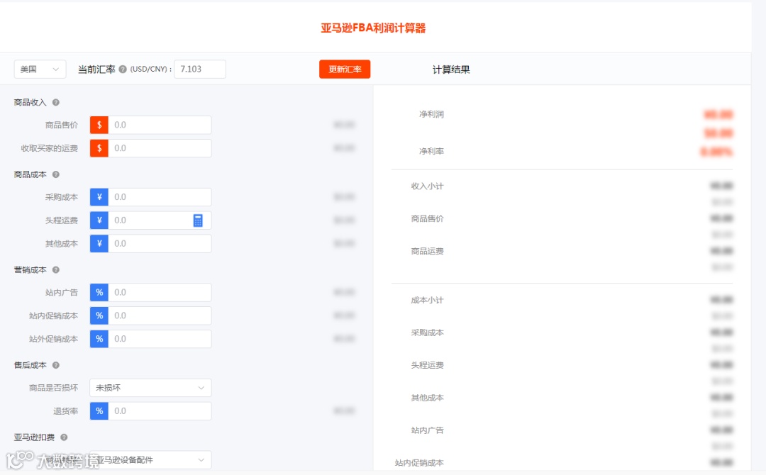Click help icon next to 商品收入
This screenshot has width=766, height=475.
point(56,103)
